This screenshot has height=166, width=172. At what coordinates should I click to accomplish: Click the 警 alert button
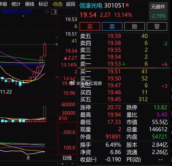157,26
